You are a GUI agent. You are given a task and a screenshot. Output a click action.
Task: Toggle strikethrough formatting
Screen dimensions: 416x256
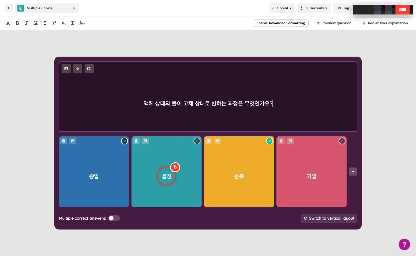click(45, 23)
